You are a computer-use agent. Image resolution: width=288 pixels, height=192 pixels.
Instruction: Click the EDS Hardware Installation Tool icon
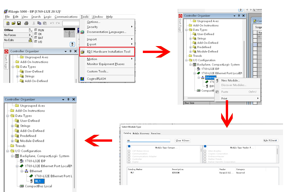tap(83, 51)
